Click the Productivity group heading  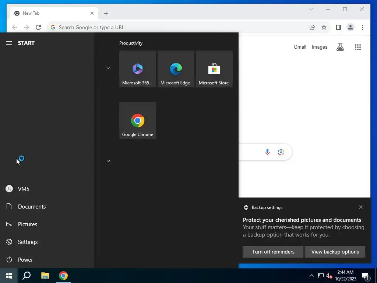131,43
